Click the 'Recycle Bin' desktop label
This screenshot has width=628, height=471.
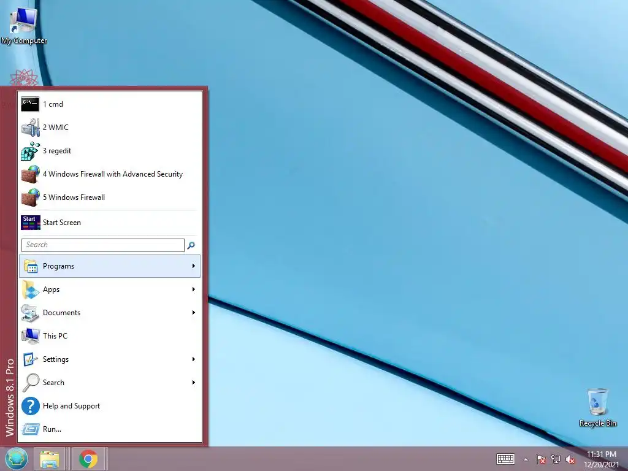[x=597, y=423]
